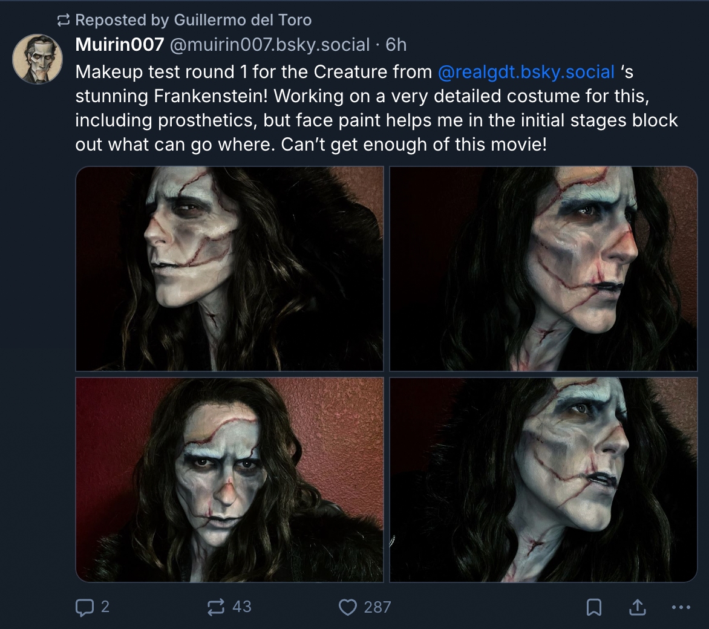Image resolution: width=709 pixels, height=629 pixels.
Task: Click the @muirin007.bsky.social handle
Action: (270, 44)
